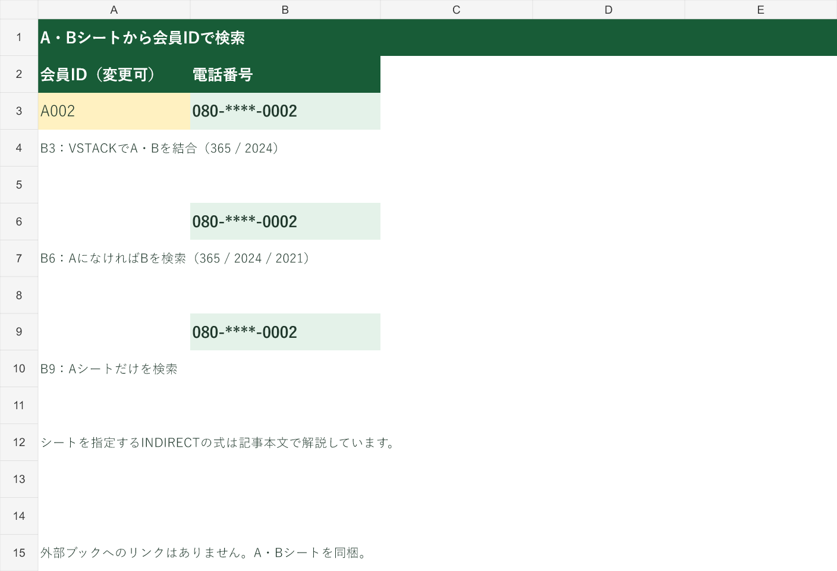
Task: Select row 6 header
Action: click(x=19, y=222)
